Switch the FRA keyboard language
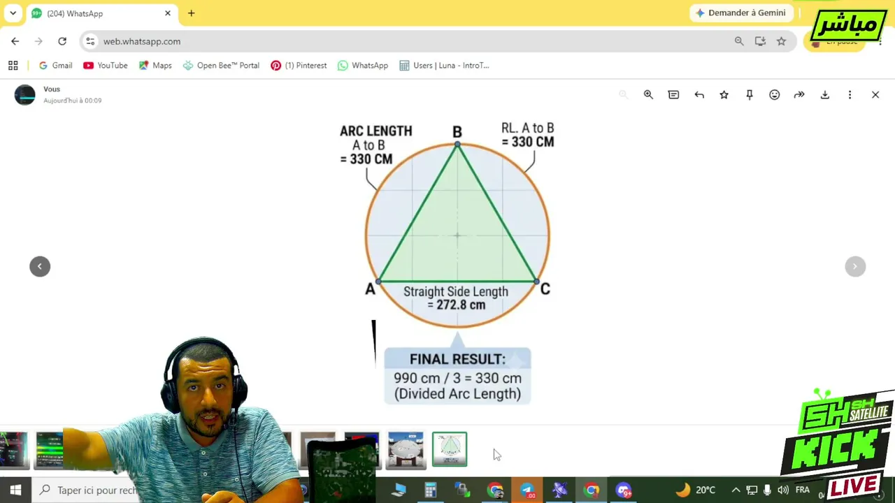The width and height of the screenshot is (895, 503). click(x=803, y=490)
